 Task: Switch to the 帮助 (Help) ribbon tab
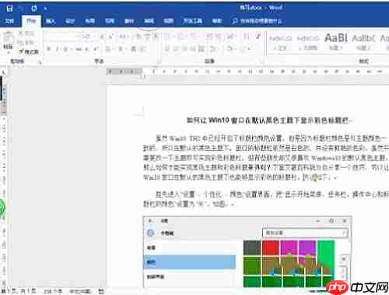tap(217, 21)
